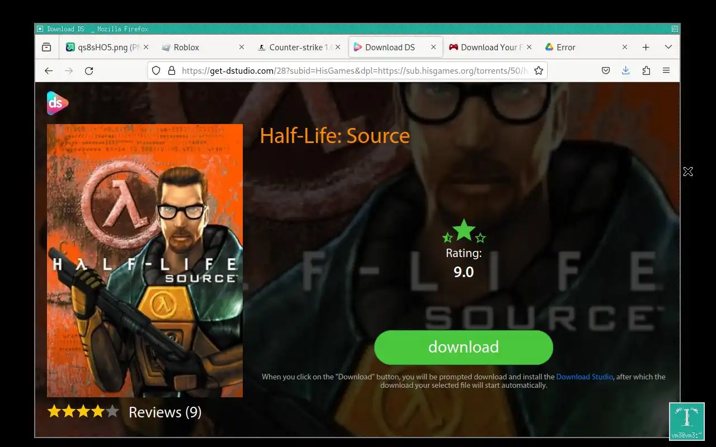
Task: Open the Firefox hamburger menu
Action: 666,70
